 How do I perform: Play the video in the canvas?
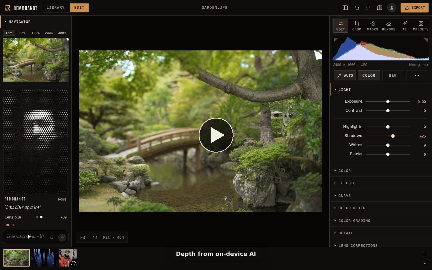[x=216, y=135]
